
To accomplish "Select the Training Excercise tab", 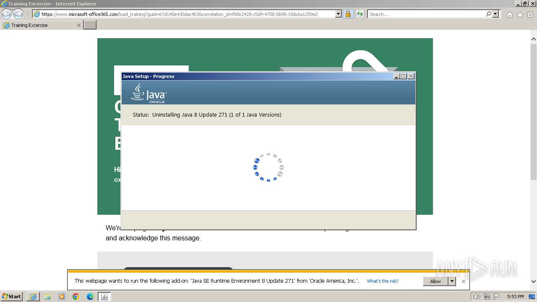I will (x=41, y=25).
